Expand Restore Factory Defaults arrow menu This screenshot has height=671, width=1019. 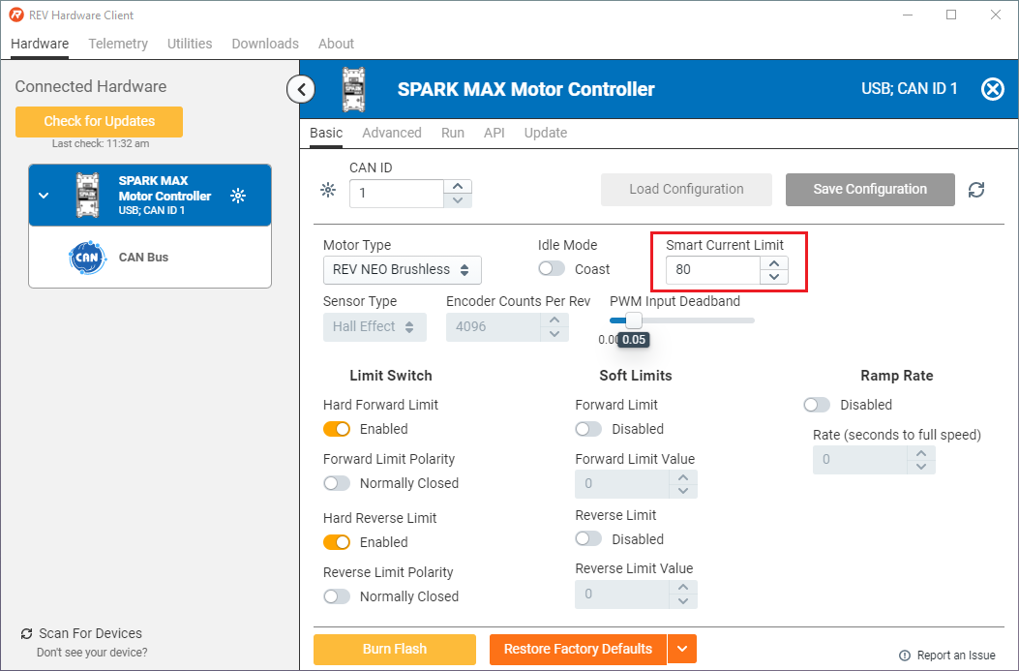681,649
